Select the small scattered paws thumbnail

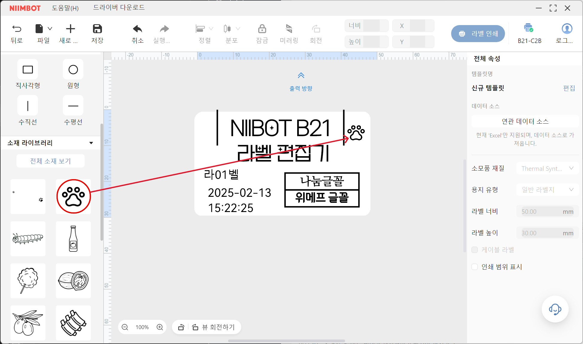[28, 196]
